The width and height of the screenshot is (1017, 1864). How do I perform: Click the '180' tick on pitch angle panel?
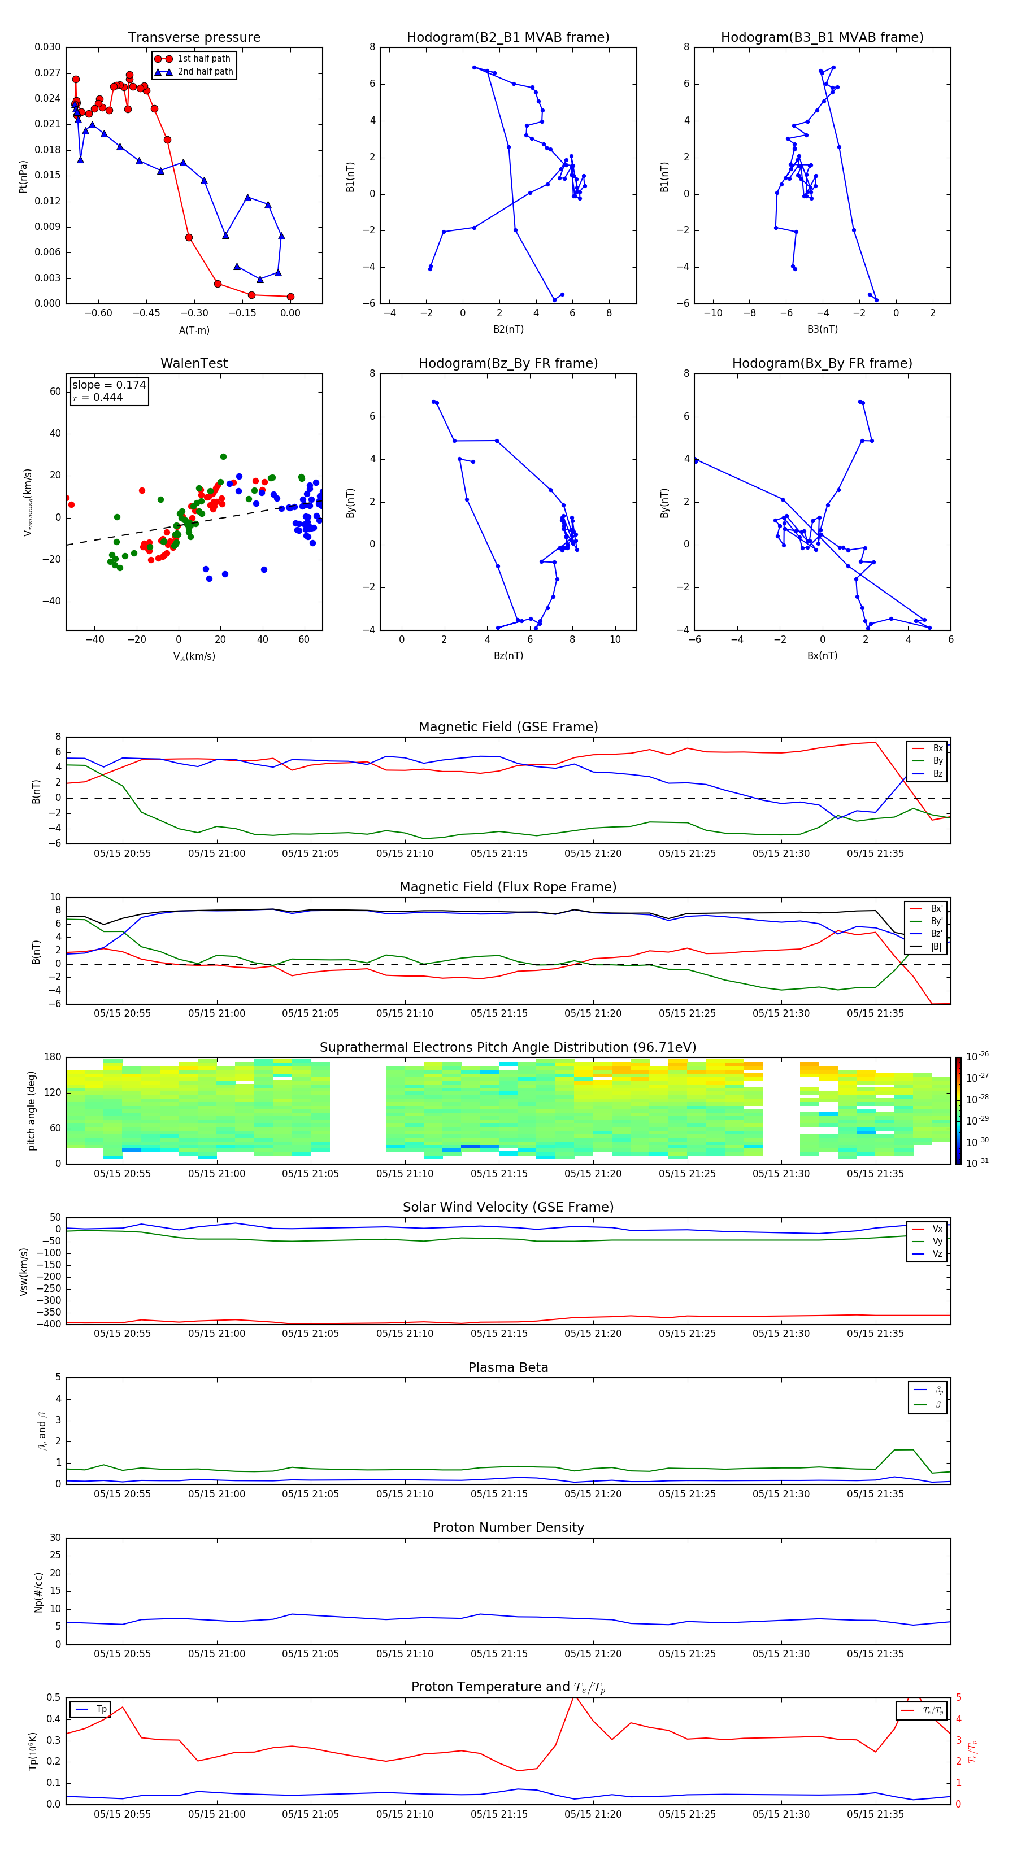53,1057
